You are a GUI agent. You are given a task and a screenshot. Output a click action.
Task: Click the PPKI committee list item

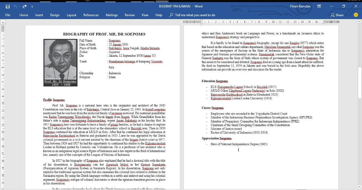tap(255, 121)
